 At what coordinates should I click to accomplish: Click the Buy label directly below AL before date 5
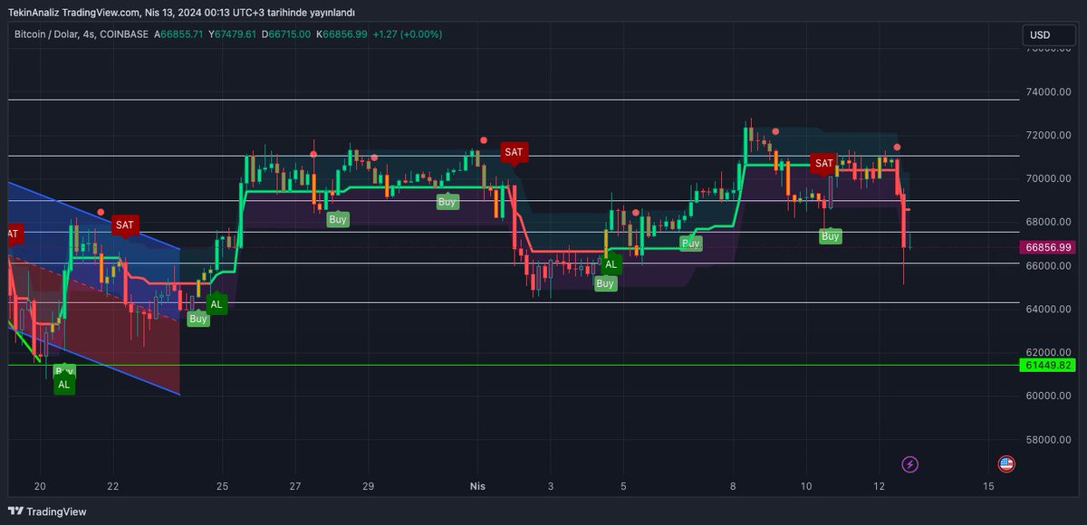click(x=605, y=283)
